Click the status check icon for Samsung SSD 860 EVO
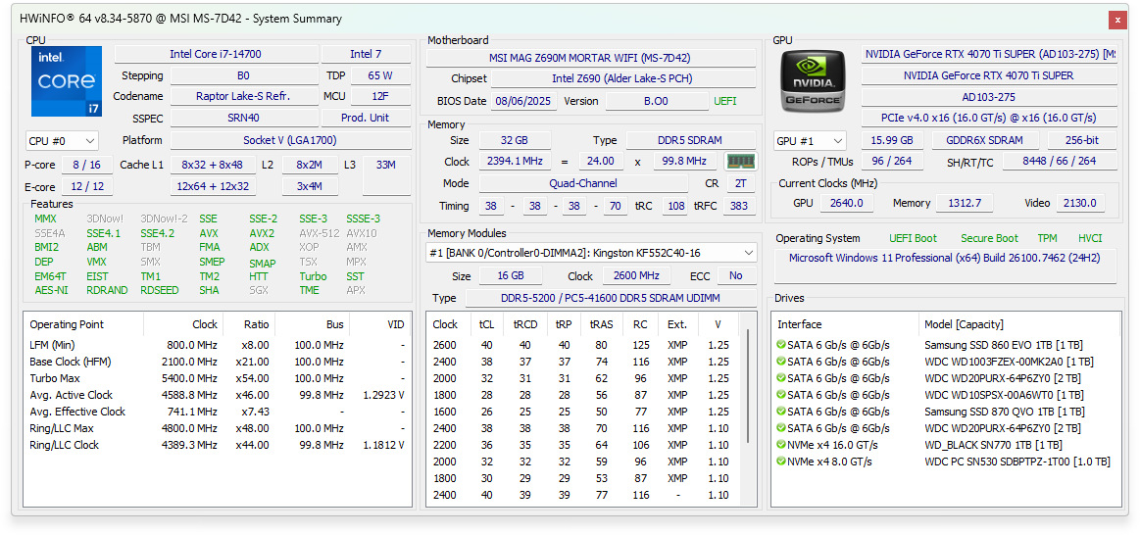Viewport: 1140px width, 535px height. pos(781,345)
